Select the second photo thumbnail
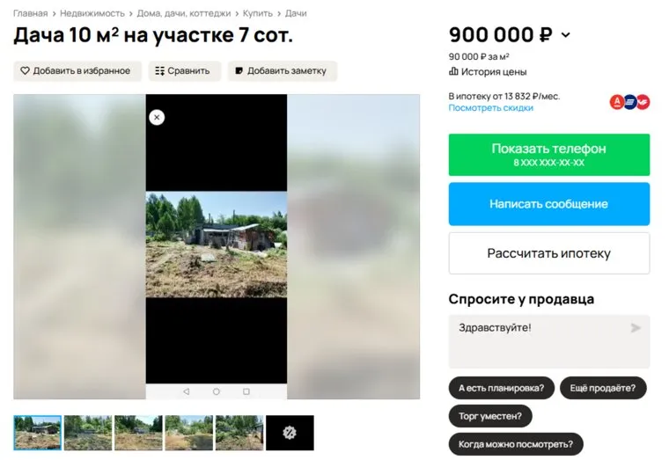The width and height of the screenshot is (669, 460). 88,433
